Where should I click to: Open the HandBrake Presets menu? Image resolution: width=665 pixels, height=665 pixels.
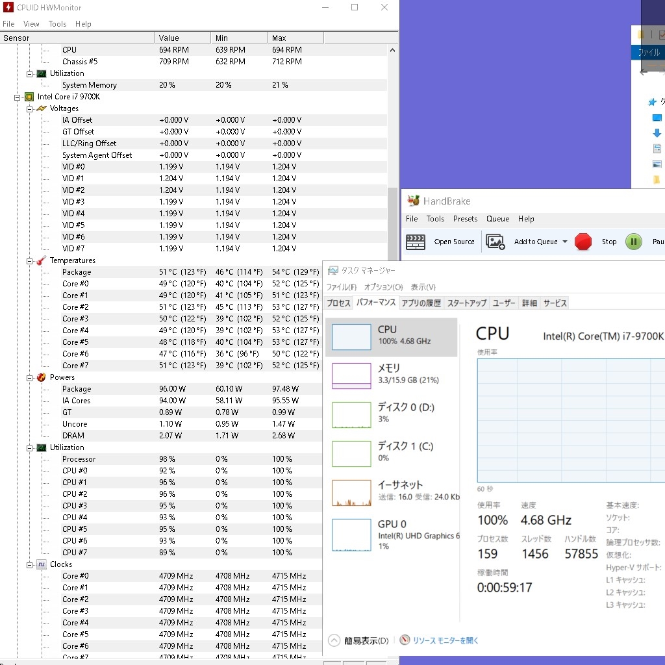click(465, 219)
